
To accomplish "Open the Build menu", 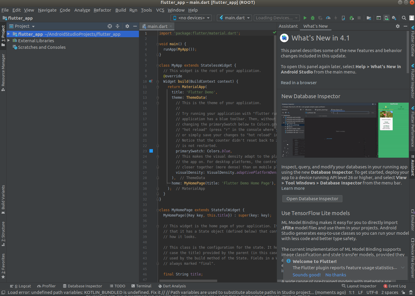I will (x=120, y=10).
